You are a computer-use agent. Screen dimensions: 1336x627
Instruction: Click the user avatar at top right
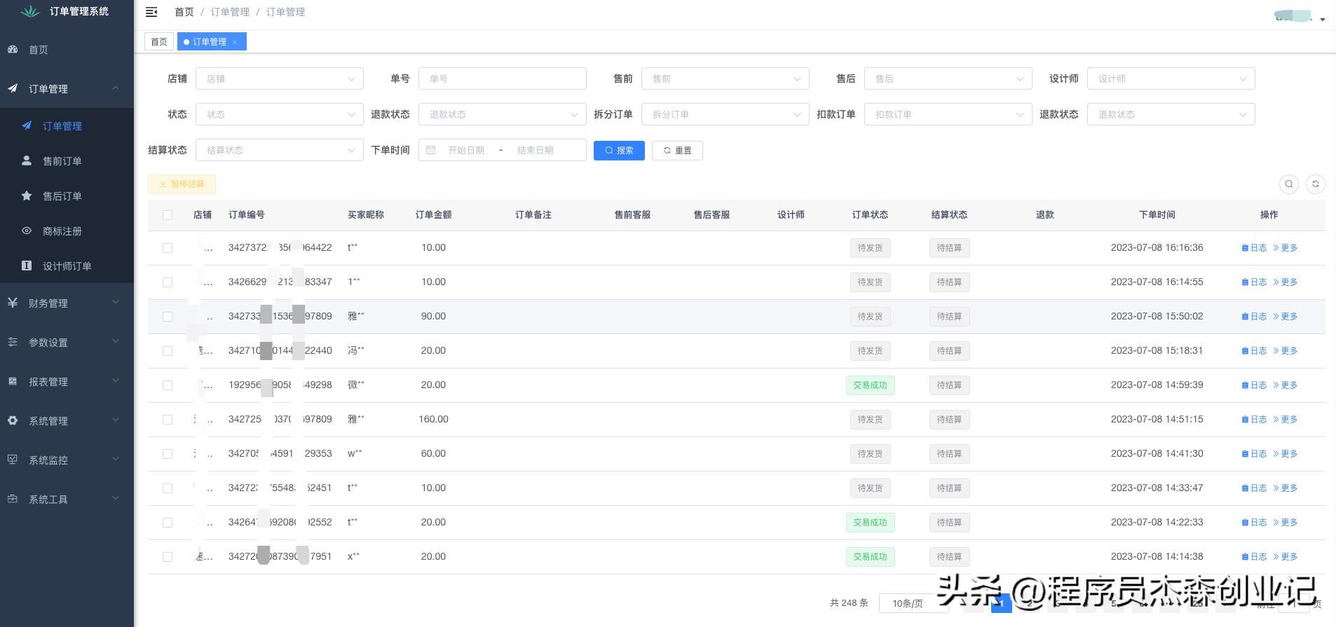pyautogui.click(x=1294, y=15)
